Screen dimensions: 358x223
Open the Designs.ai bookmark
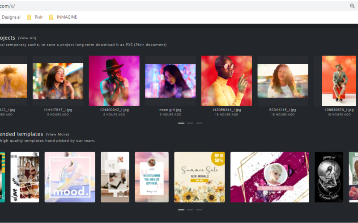click(10, 17)
